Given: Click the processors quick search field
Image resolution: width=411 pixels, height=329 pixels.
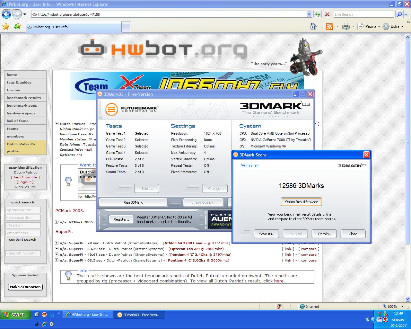Looking at the screenshot, I should [x=23, y=210].
